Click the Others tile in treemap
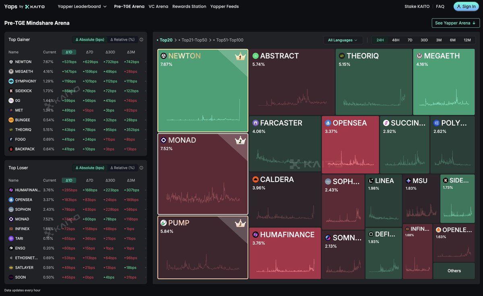 454,271
